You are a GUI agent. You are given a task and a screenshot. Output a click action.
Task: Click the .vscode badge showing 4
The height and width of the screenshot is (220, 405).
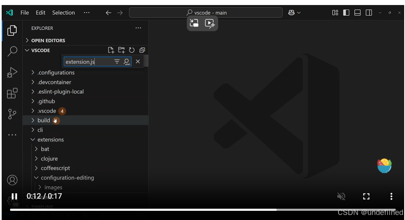point(62,111)
